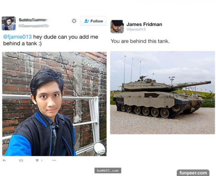Open the selfie photo by brick wall
The height and width of the screenshot is (176, 216).
tap(54, 104)
